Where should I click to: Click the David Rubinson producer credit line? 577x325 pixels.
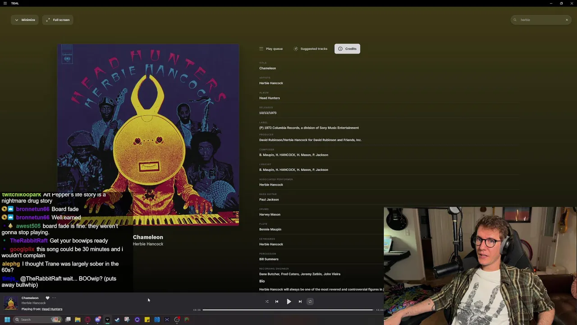point(310,140)
